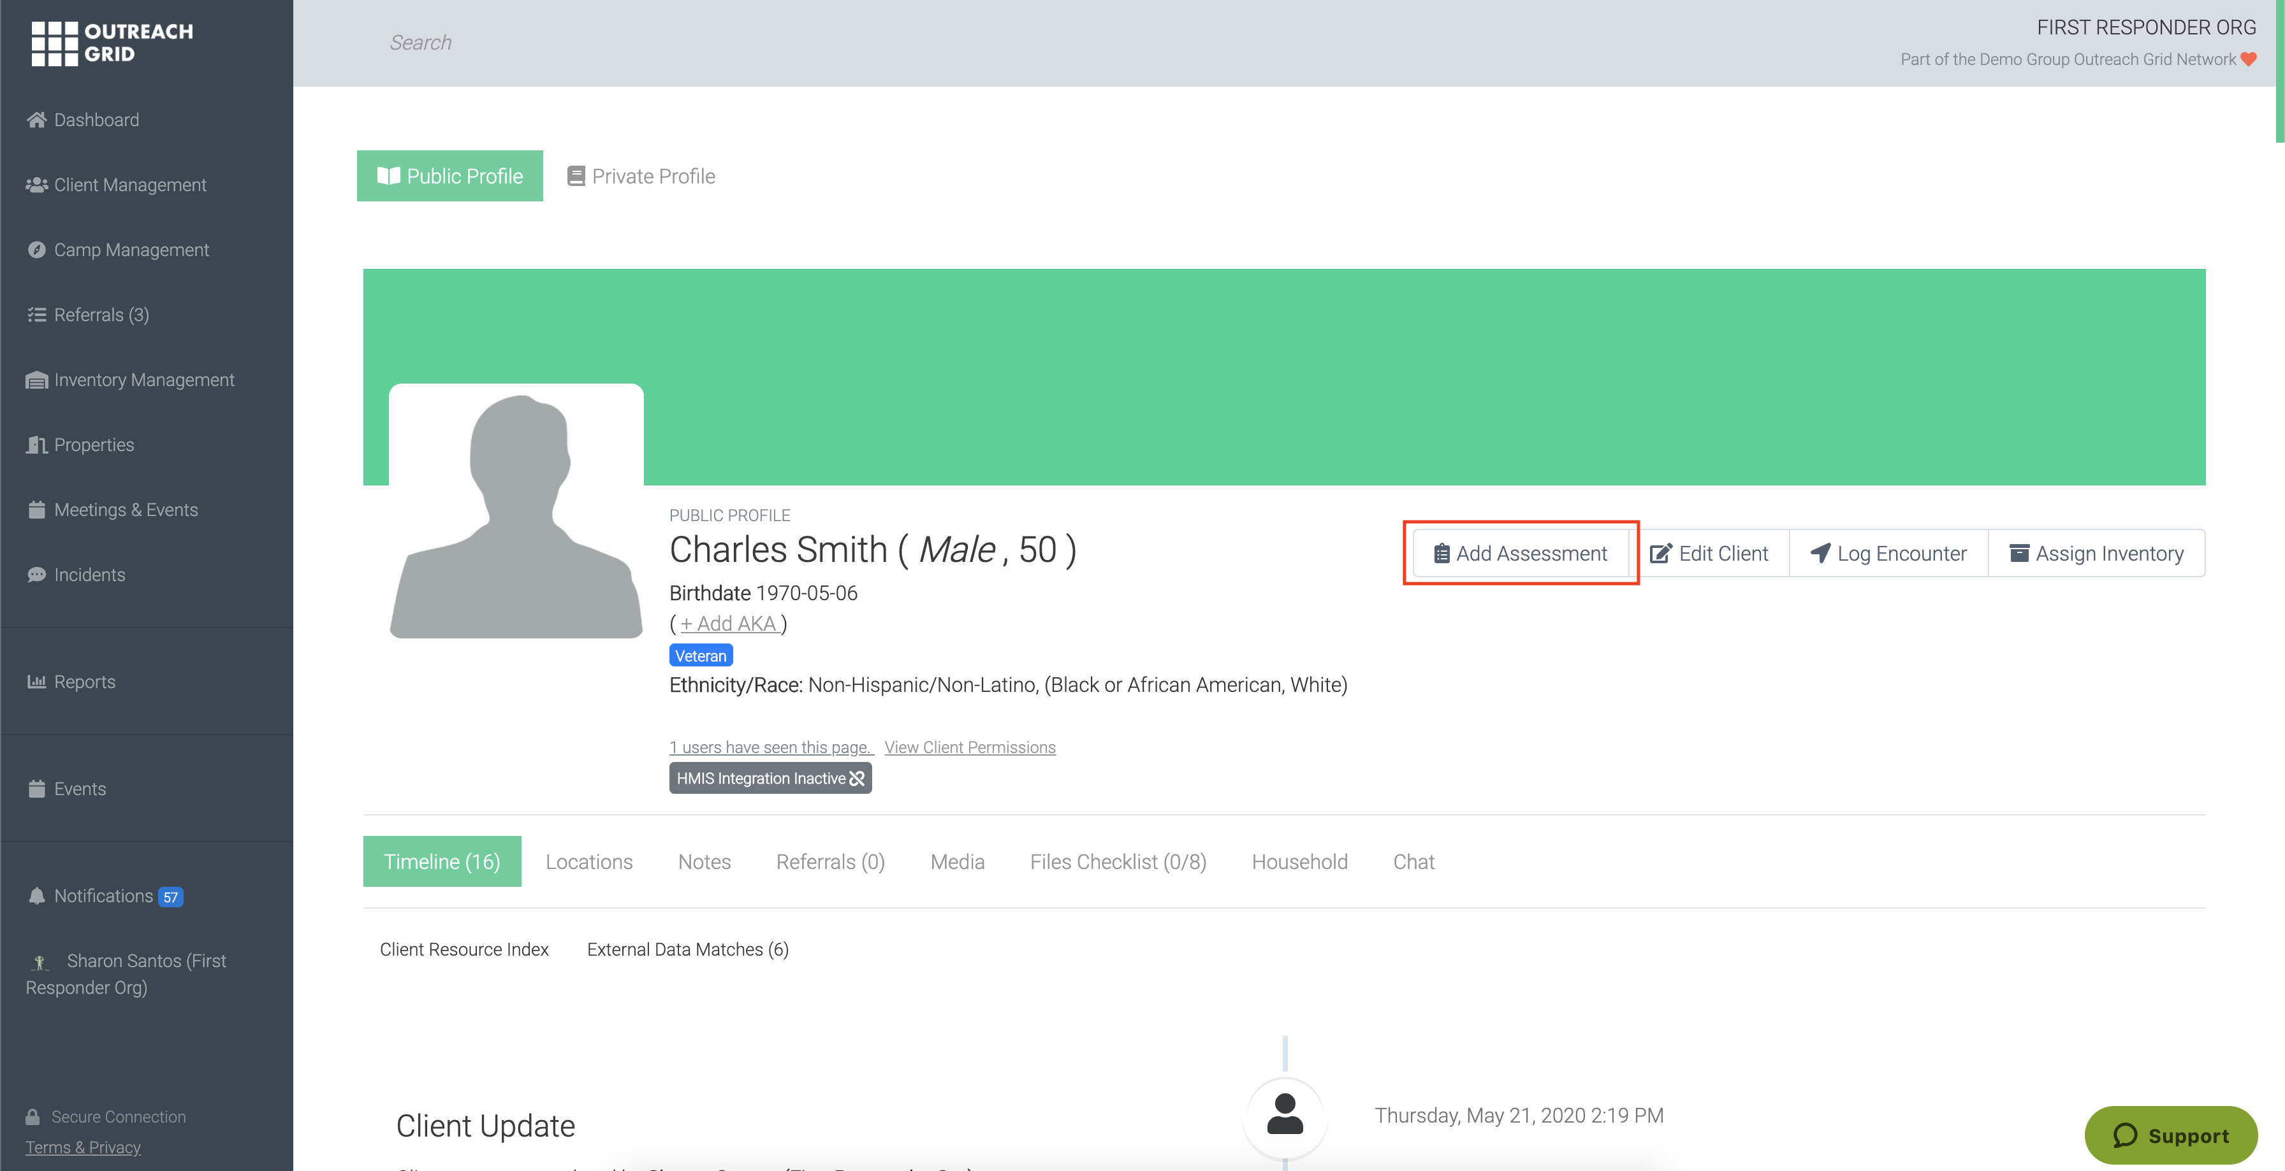Viewport: 2285px width, 1171px height.
Task: Open View Client Permissions link
Action: click(x=970, y=747)
